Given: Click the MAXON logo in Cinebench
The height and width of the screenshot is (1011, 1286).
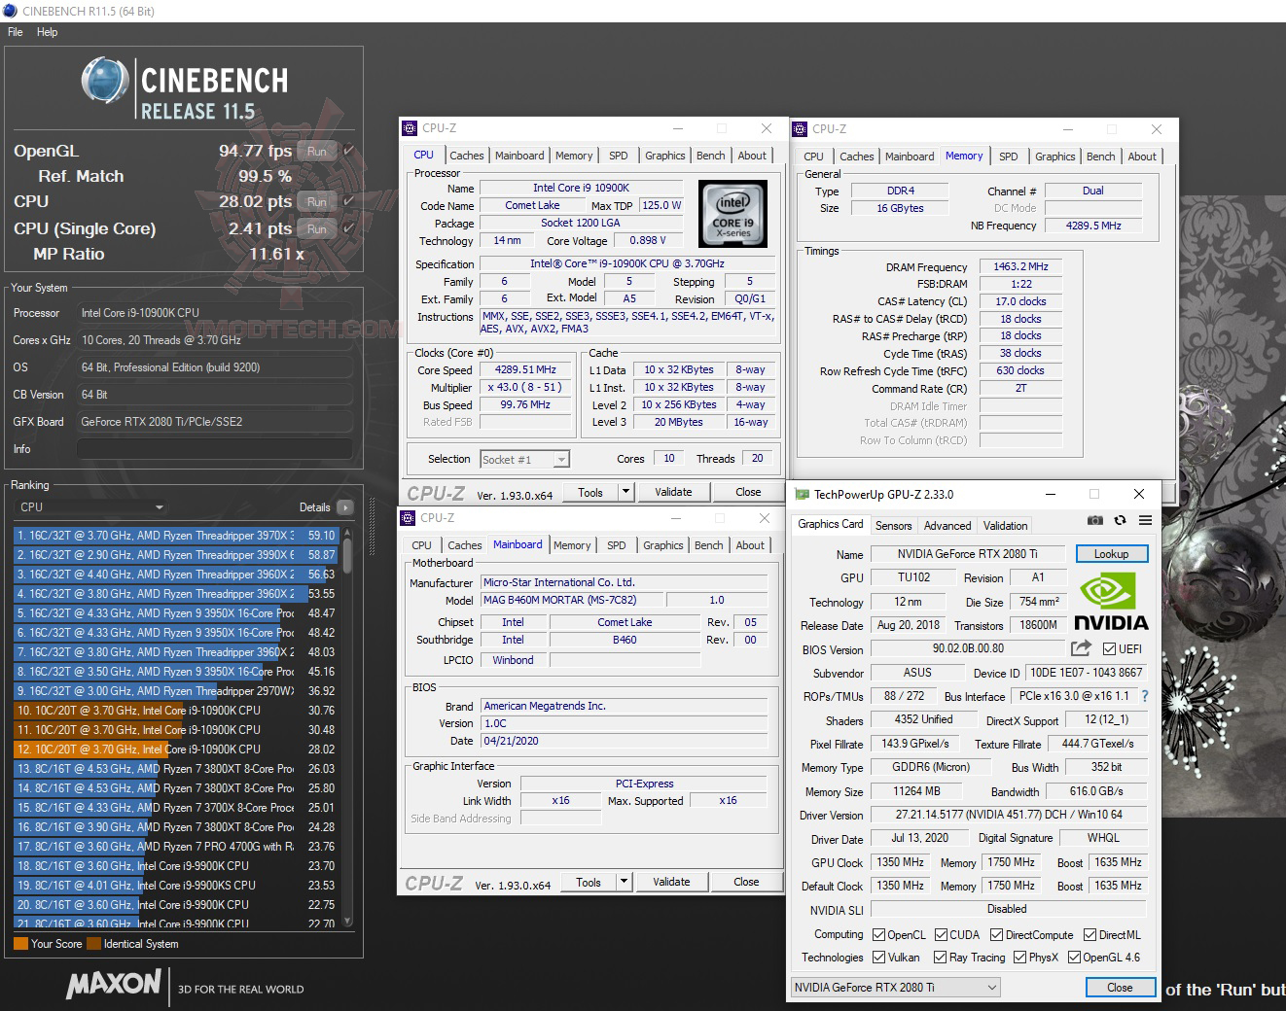Looking at the screenshot, I should pyautogui.click(x=114, y=984).
